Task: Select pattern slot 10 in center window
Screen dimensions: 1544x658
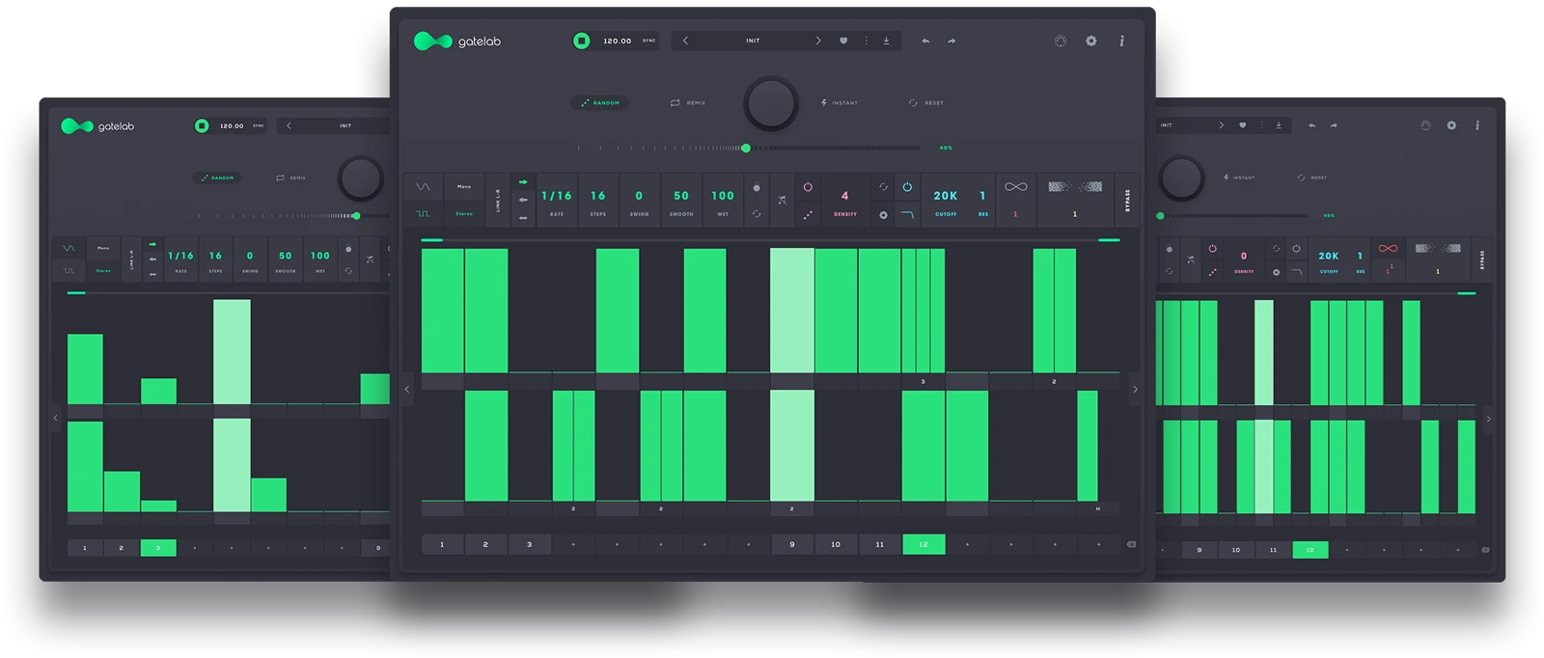Action: [x=836, y=544]
